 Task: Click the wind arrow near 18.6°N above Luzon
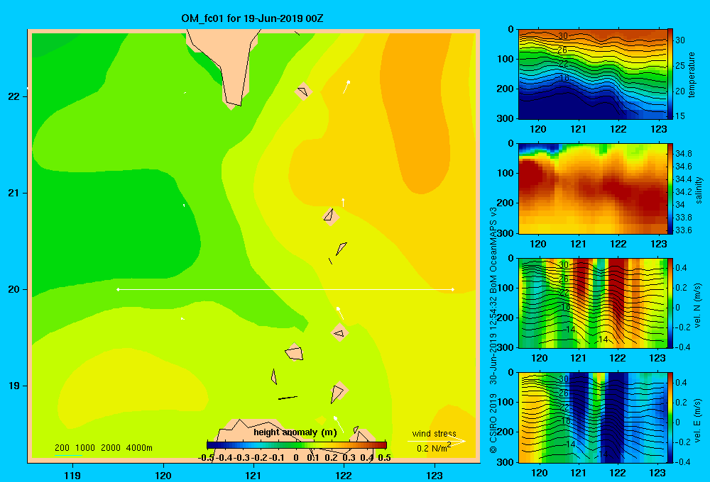339,424
